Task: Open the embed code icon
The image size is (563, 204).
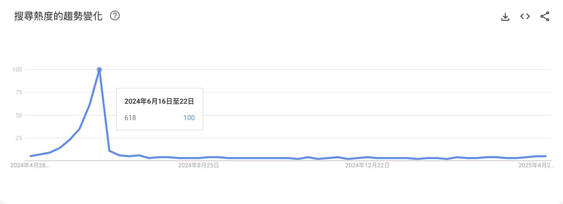Action: (525, 16)
